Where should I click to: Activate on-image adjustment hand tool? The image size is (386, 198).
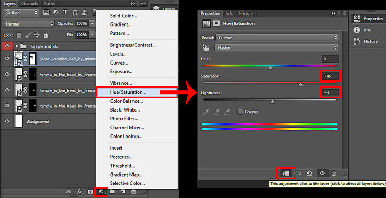[206, 48]
